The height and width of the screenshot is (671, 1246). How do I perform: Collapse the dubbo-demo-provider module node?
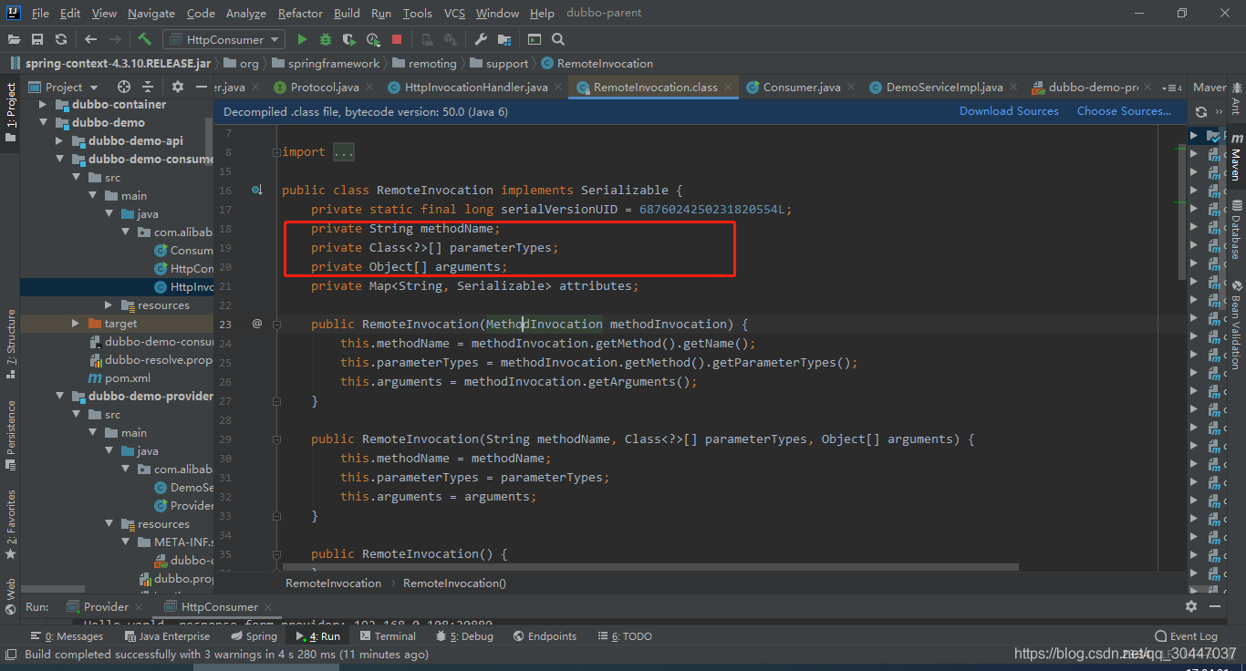click(60, 396)
